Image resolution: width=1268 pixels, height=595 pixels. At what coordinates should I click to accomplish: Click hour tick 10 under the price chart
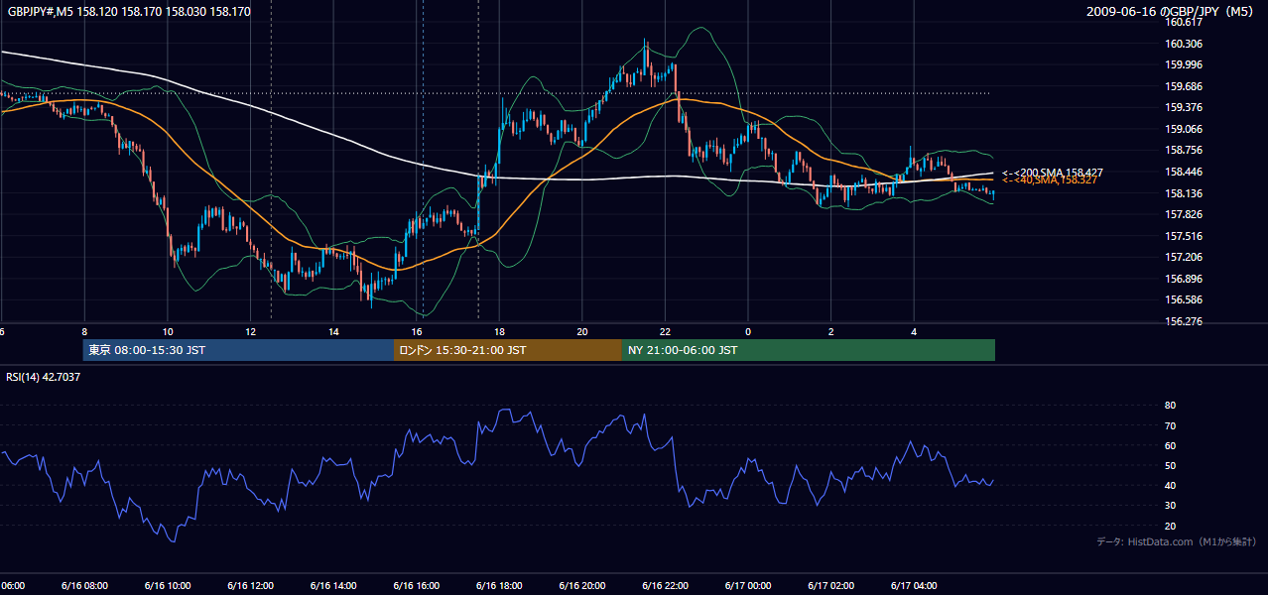click(168, 331)
